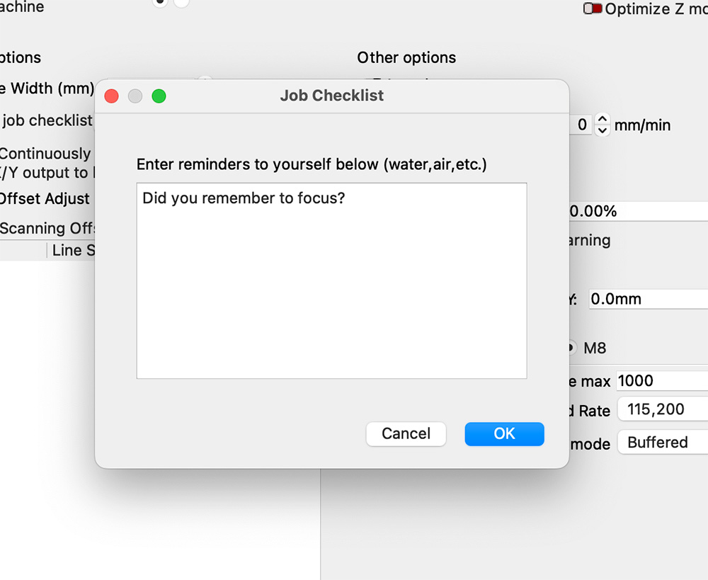Screen dimensions: 708x580
Task: Increase the mm/min value with up arrow
Action: tap(603, 119)
